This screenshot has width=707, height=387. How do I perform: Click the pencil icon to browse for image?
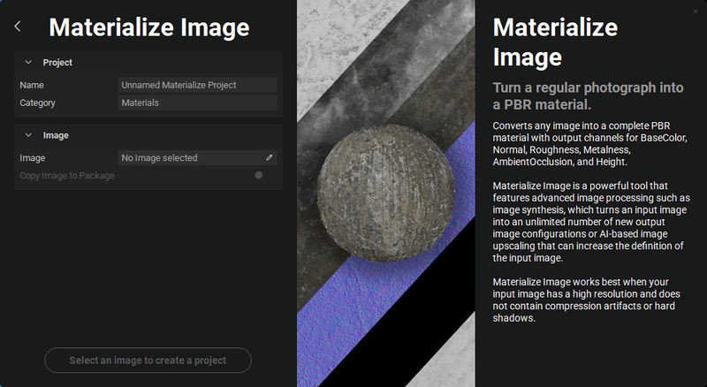(270, 157)
